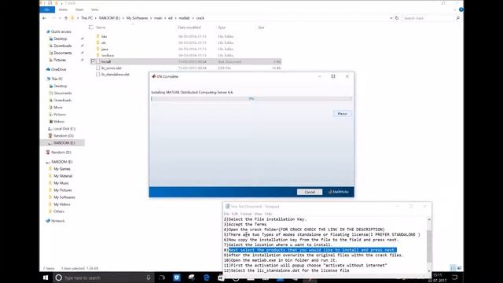Click MATLAB icon in installer title bar

coord(154,76)
